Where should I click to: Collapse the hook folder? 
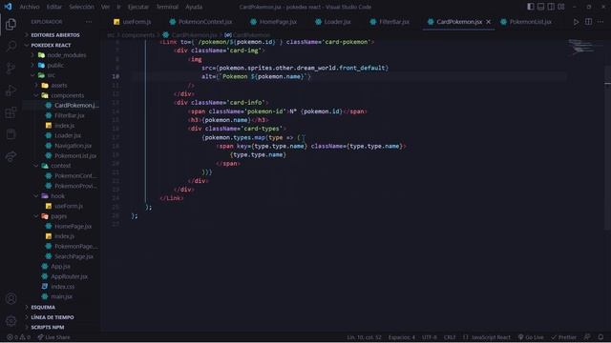57,196
